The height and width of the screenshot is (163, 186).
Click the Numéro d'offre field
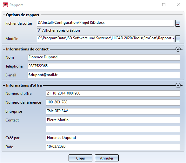113,94
